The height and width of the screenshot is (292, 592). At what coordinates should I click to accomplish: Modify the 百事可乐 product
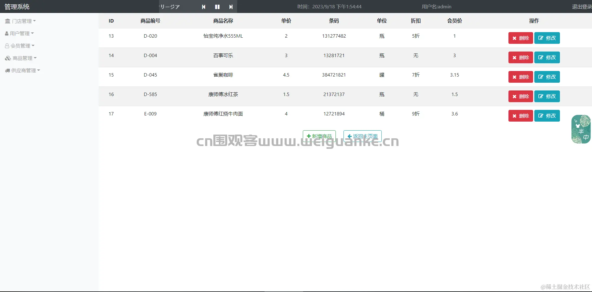[x=547, y=57]
